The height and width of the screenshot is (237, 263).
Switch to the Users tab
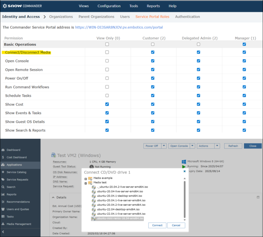(x=125, y=17)
